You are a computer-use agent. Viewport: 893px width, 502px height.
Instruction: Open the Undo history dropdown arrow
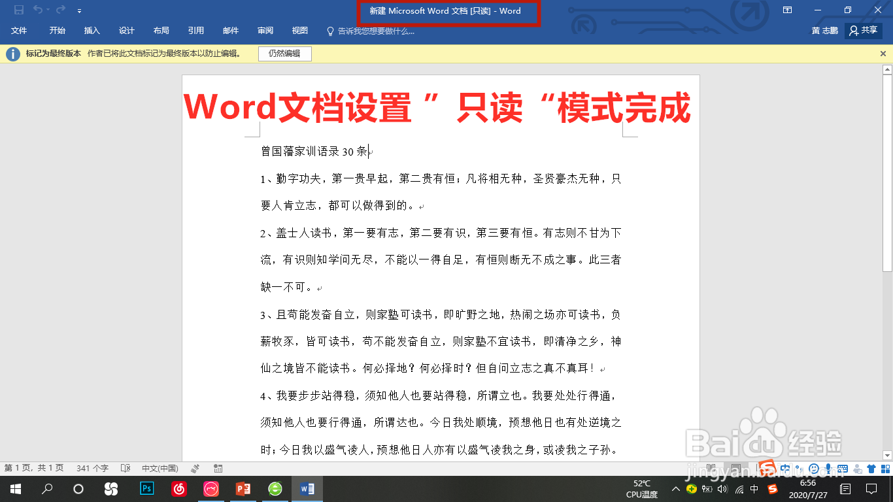pos(48,10)
